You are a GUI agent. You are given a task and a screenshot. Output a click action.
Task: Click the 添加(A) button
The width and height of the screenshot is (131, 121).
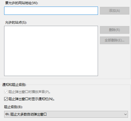114,11
